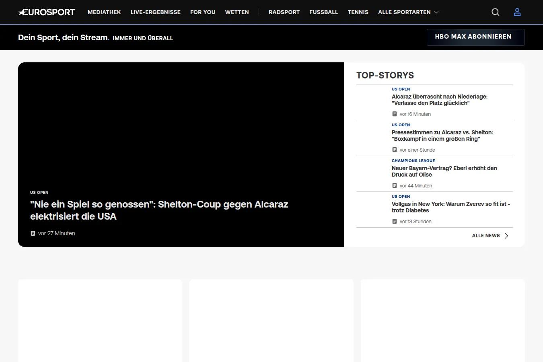Click the arrow next to Alle News
543x362 pixels.
506,236
